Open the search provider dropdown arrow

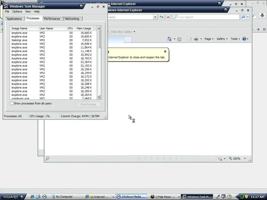click(x=248, y=17)
